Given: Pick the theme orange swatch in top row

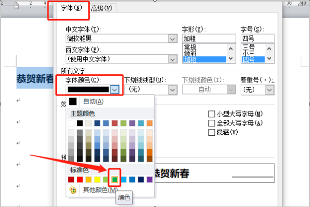Looking at the screenshot, I should tap(150, 123).
